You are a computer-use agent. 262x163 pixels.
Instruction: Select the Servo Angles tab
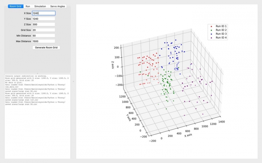click(57, 6)
